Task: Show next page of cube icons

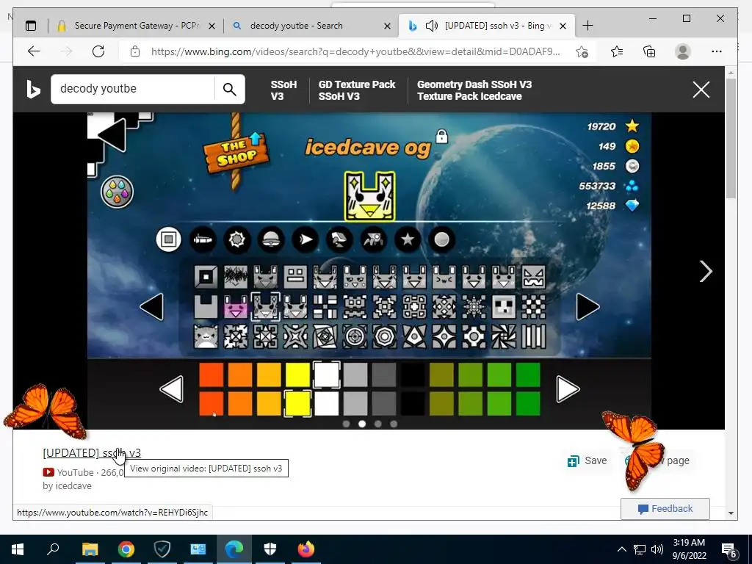Action: tap(588, 307)
